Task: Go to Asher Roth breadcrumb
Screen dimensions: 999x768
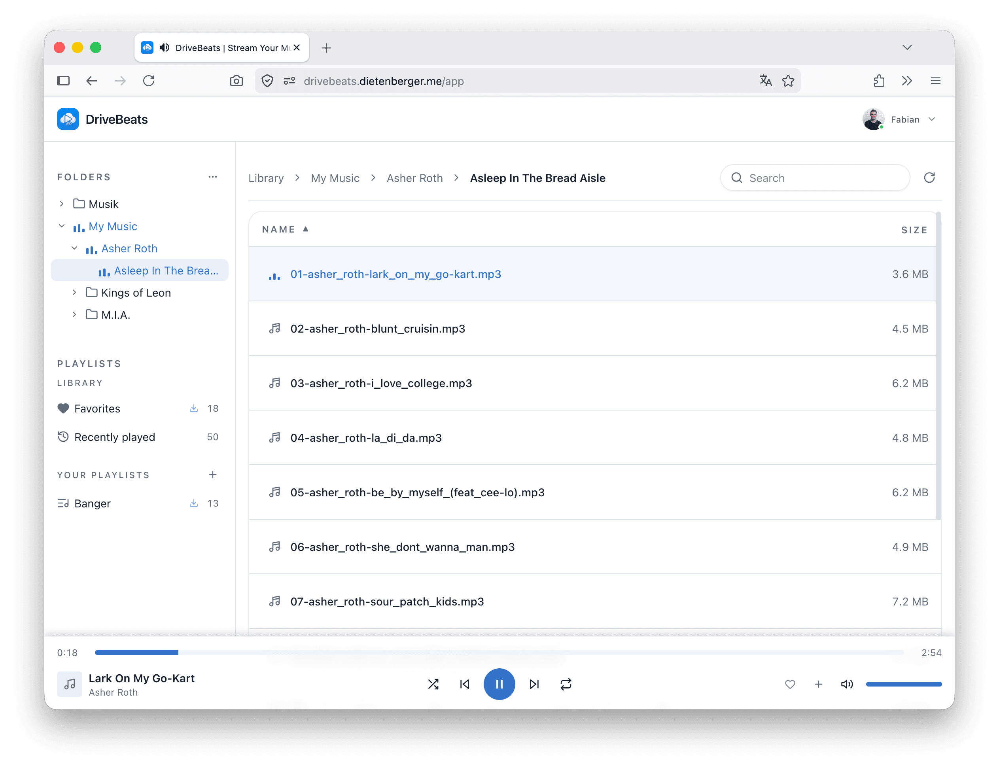Action: click(x=414, y=178)
